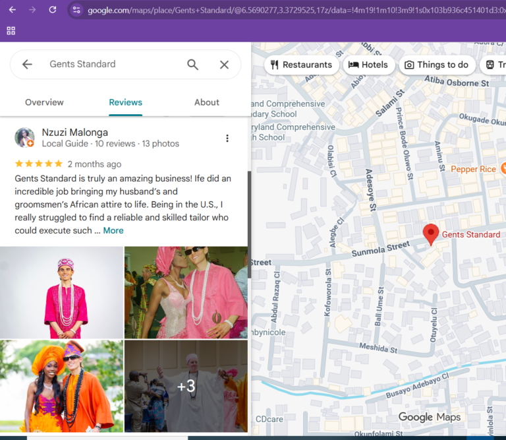Switch to the Overview tab
The width and height of the screenshot is (506, 440).
pyautogui.click(x=45, y=102)
